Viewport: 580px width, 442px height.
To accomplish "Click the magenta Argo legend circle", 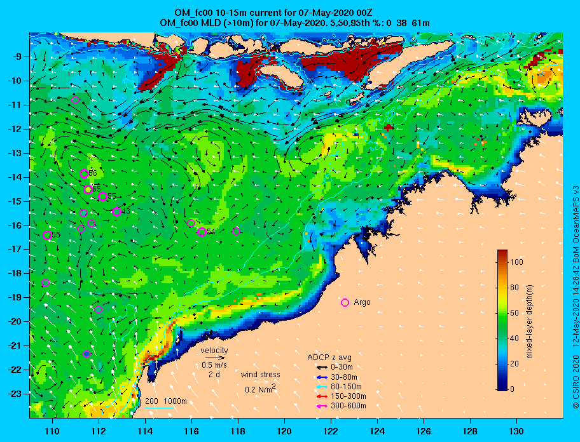I will tap(345, 302).
